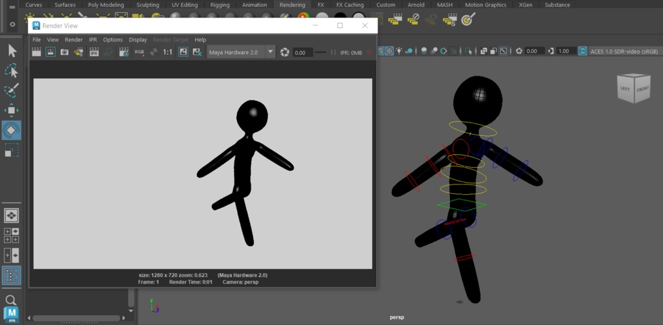This screenshot has width=663, height=325.
Task: Click the render target paint shelf icon
Action: point(467,19)
